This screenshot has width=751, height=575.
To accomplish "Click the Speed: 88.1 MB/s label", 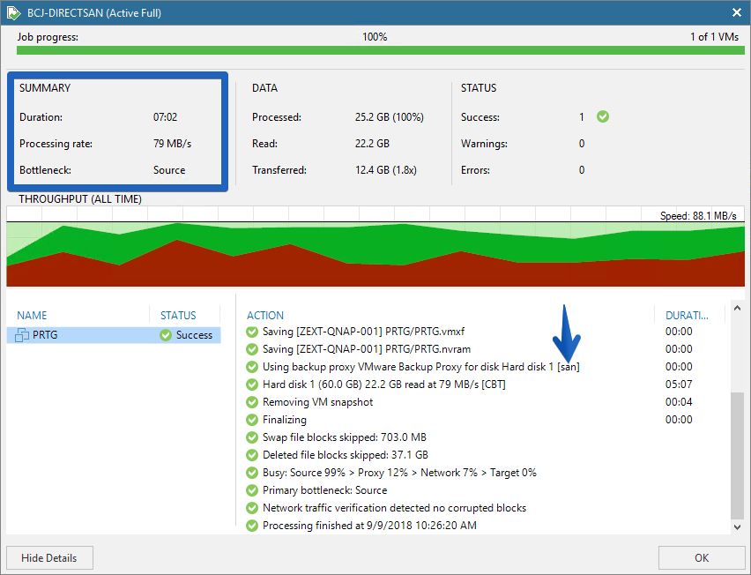I will [698, 215].
